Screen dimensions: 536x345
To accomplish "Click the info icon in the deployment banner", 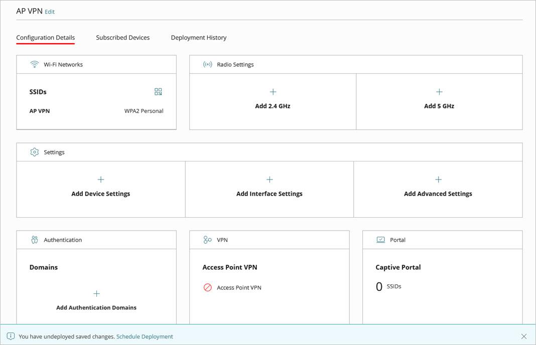I will click(11, 336).
